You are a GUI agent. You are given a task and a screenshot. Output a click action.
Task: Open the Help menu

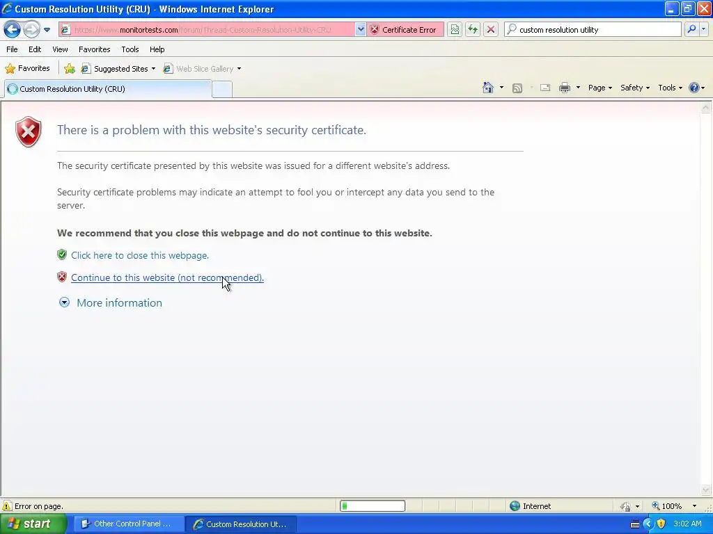[x=157, y=49]
